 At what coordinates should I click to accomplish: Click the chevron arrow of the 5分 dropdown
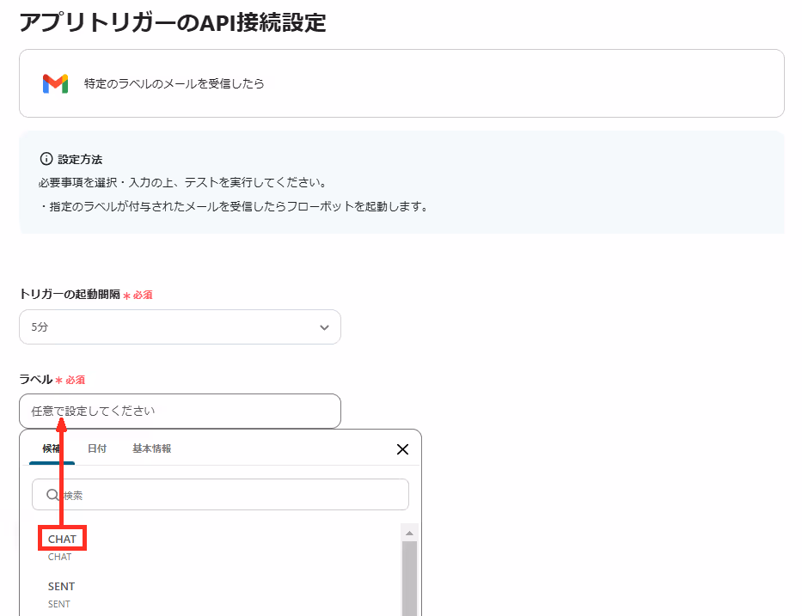(324, 327)
